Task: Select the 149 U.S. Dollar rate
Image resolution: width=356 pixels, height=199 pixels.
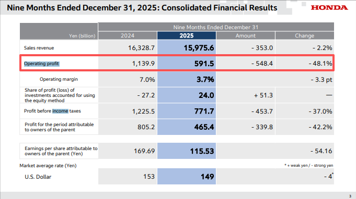Action: tap(208, 177)
